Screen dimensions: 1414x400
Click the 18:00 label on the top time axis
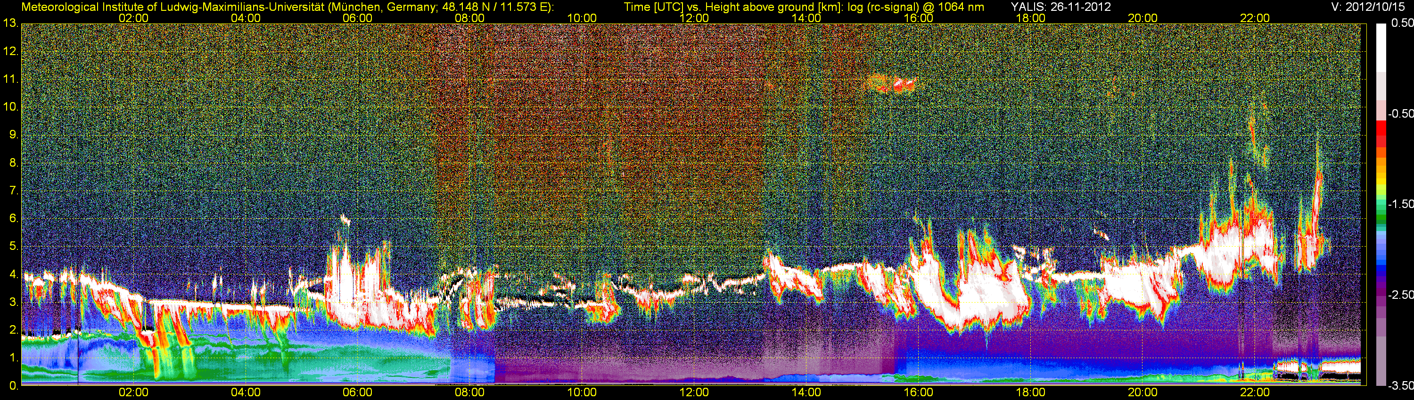coord(1031,18)
